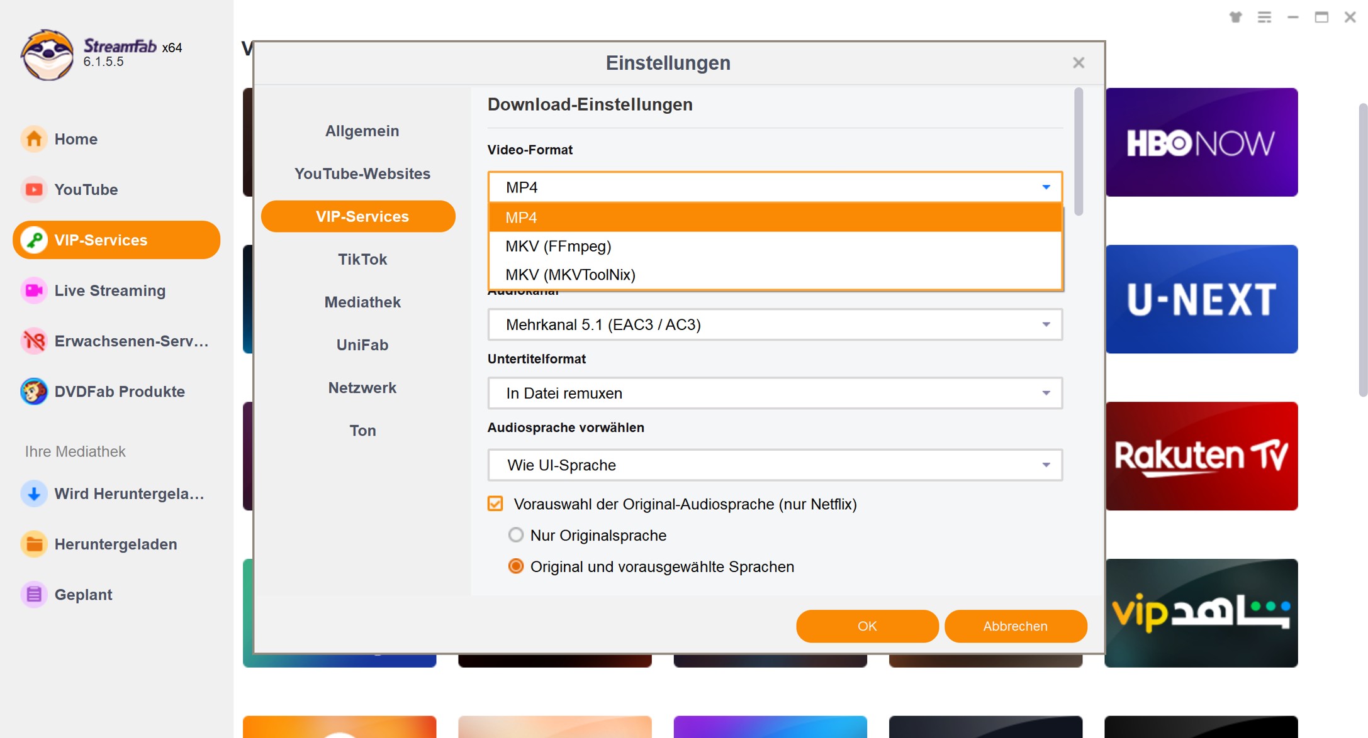
Task: Choose MKV (MKVToolNix) option
Action: [x=775, y=275]
